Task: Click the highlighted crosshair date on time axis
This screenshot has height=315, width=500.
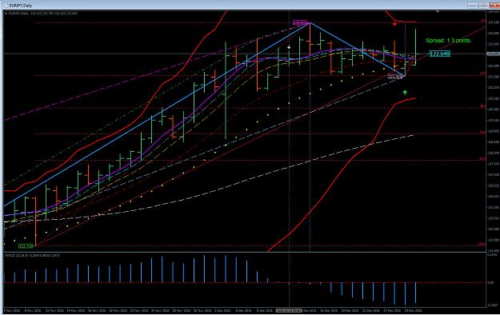Action: click(x=289, y=310)
